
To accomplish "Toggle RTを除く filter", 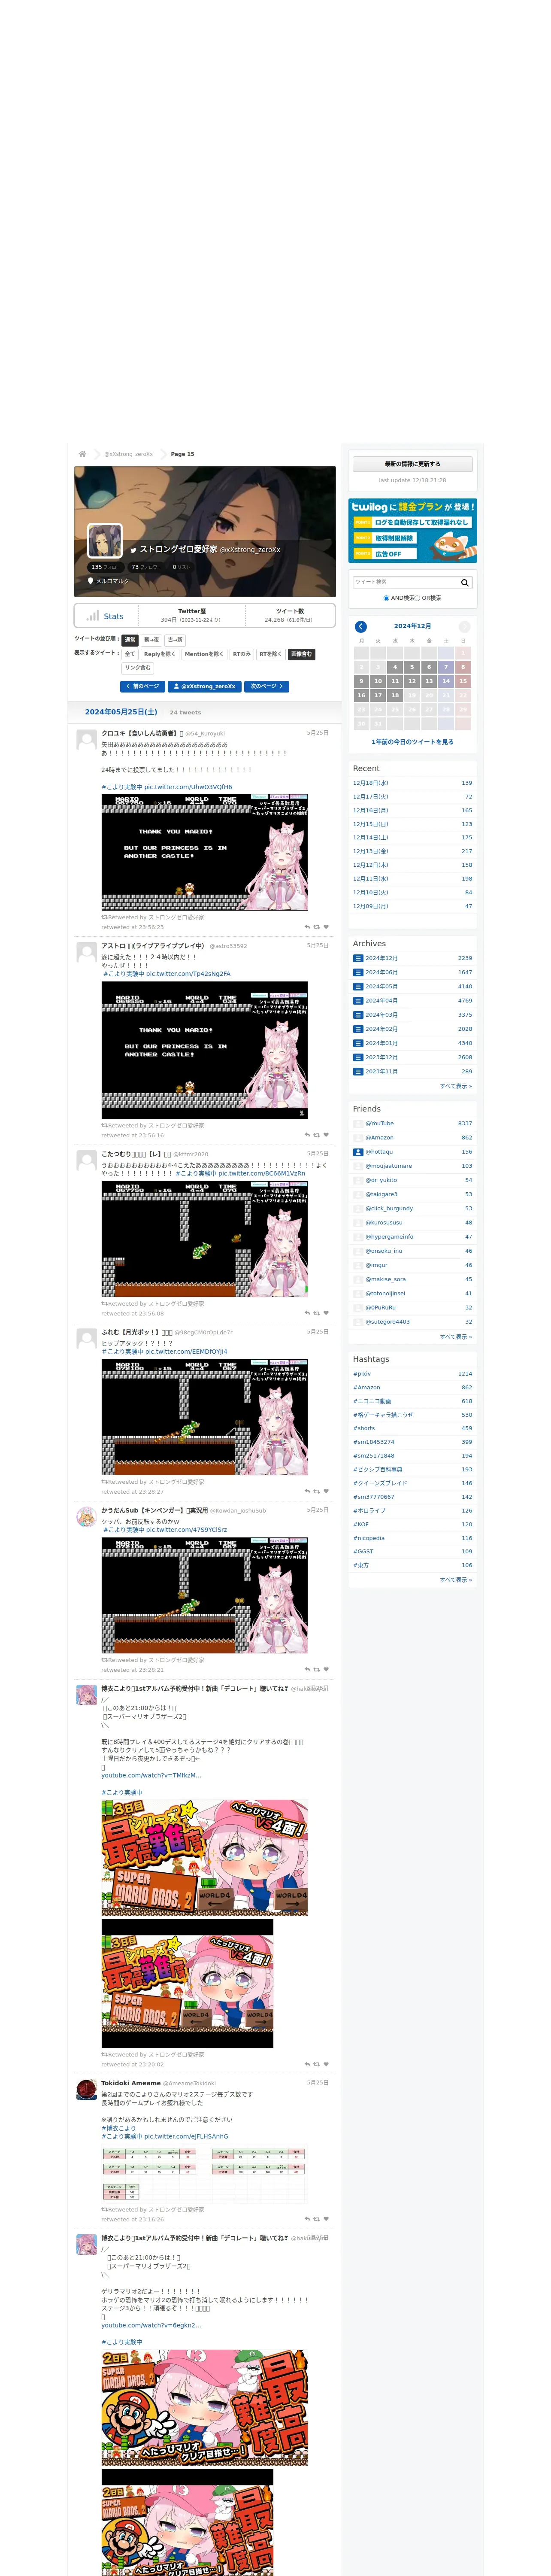I will [271, 654].
